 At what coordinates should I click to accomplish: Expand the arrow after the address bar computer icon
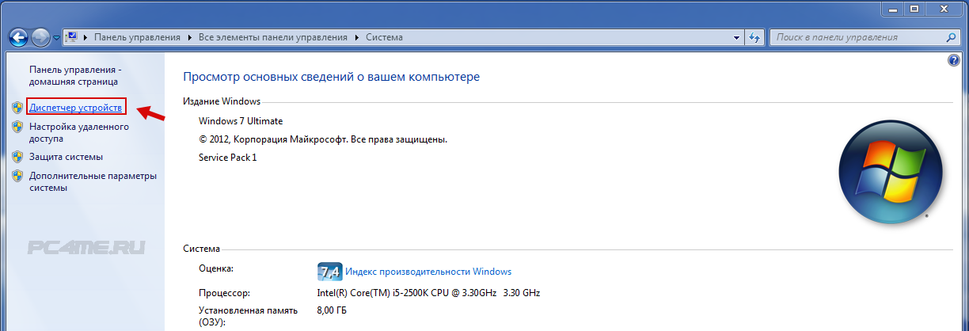[x=86, y=37]
